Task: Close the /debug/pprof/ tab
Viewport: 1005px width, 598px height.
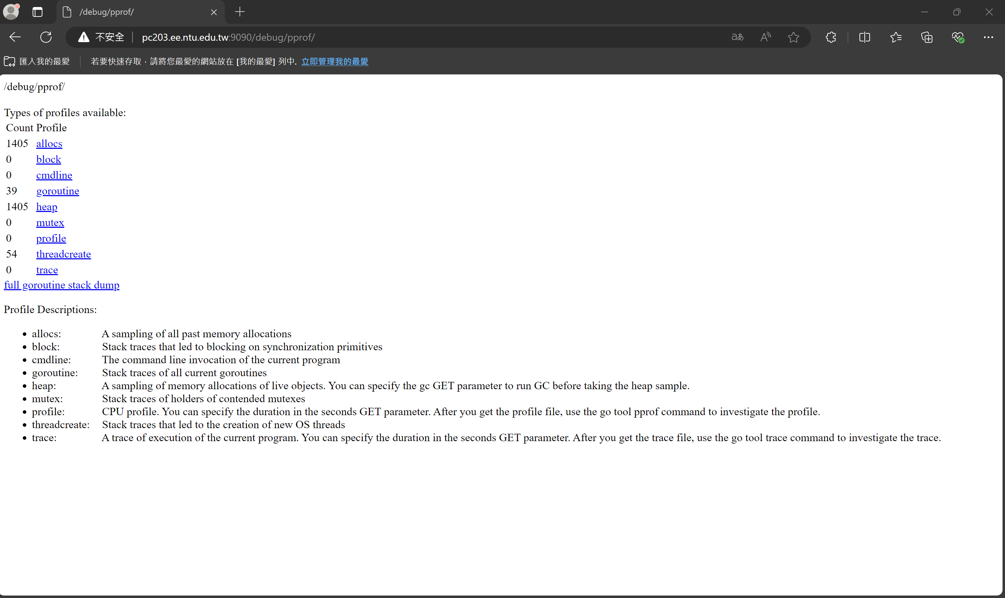Action: (214, 12)
